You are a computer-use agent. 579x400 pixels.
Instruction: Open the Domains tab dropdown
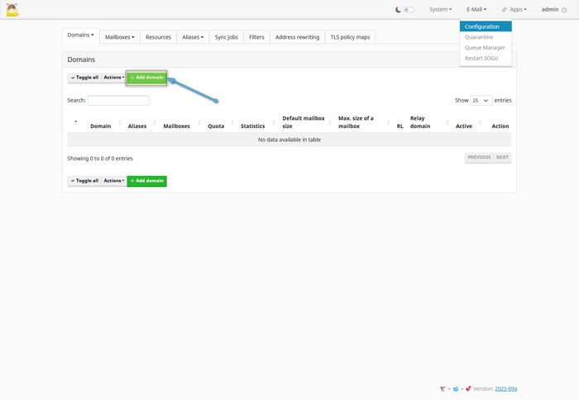point(80,35)
